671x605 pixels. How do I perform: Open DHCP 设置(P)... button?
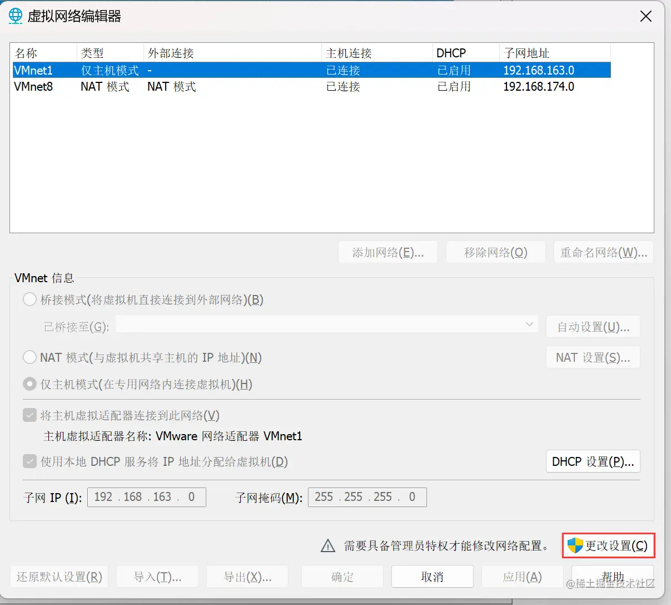[x=593, y=461]
